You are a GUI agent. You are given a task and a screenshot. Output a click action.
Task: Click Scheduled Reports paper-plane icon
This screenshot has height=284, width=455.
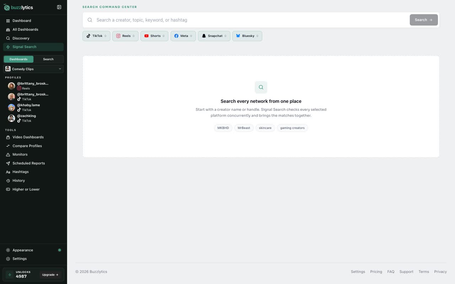click(x=8, y=163)
